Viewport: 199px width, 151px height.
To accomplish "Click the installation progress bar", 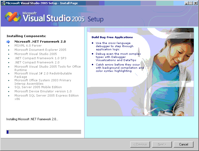I will 44,132.
